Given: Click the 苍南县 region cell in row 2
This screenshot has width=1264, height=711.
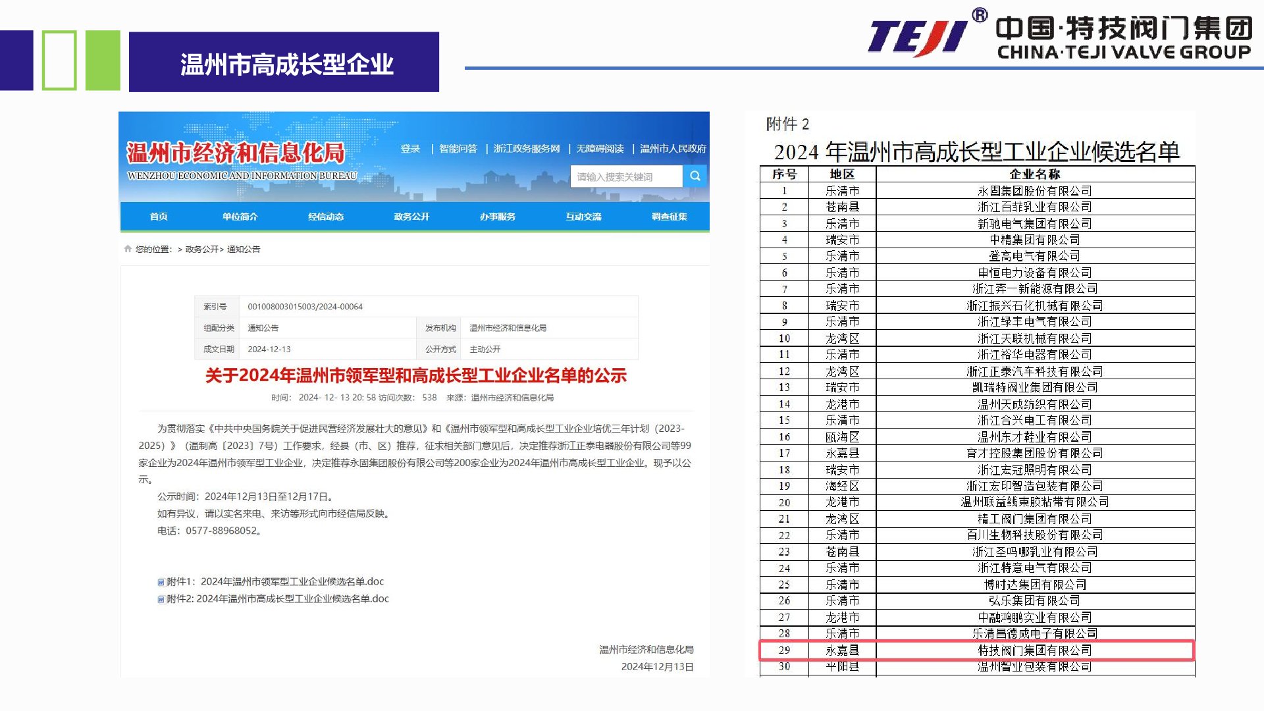Looking at the screenshot, I should pyautogui.click(x=842, y=207).
